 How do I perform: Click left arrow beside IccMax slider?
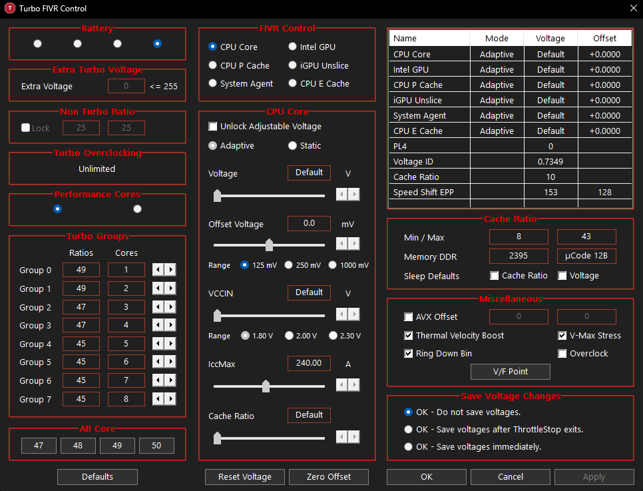(x=341, y=385)
